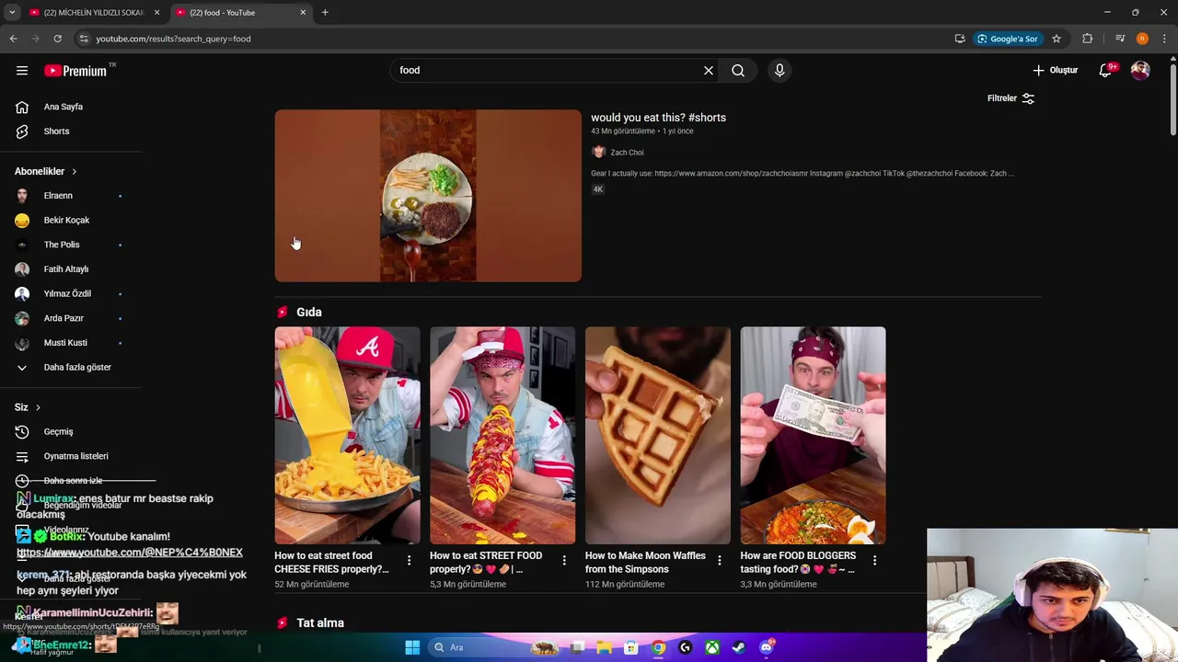The image size is (1178, 662).
Task: Open the notifications bell
Action: click(1105, 71)
